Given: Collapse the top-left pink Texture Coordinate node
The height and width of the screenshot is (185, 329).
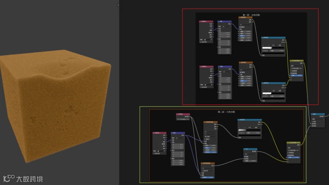Looking at the screenshot, I should [x=200, y=22].
